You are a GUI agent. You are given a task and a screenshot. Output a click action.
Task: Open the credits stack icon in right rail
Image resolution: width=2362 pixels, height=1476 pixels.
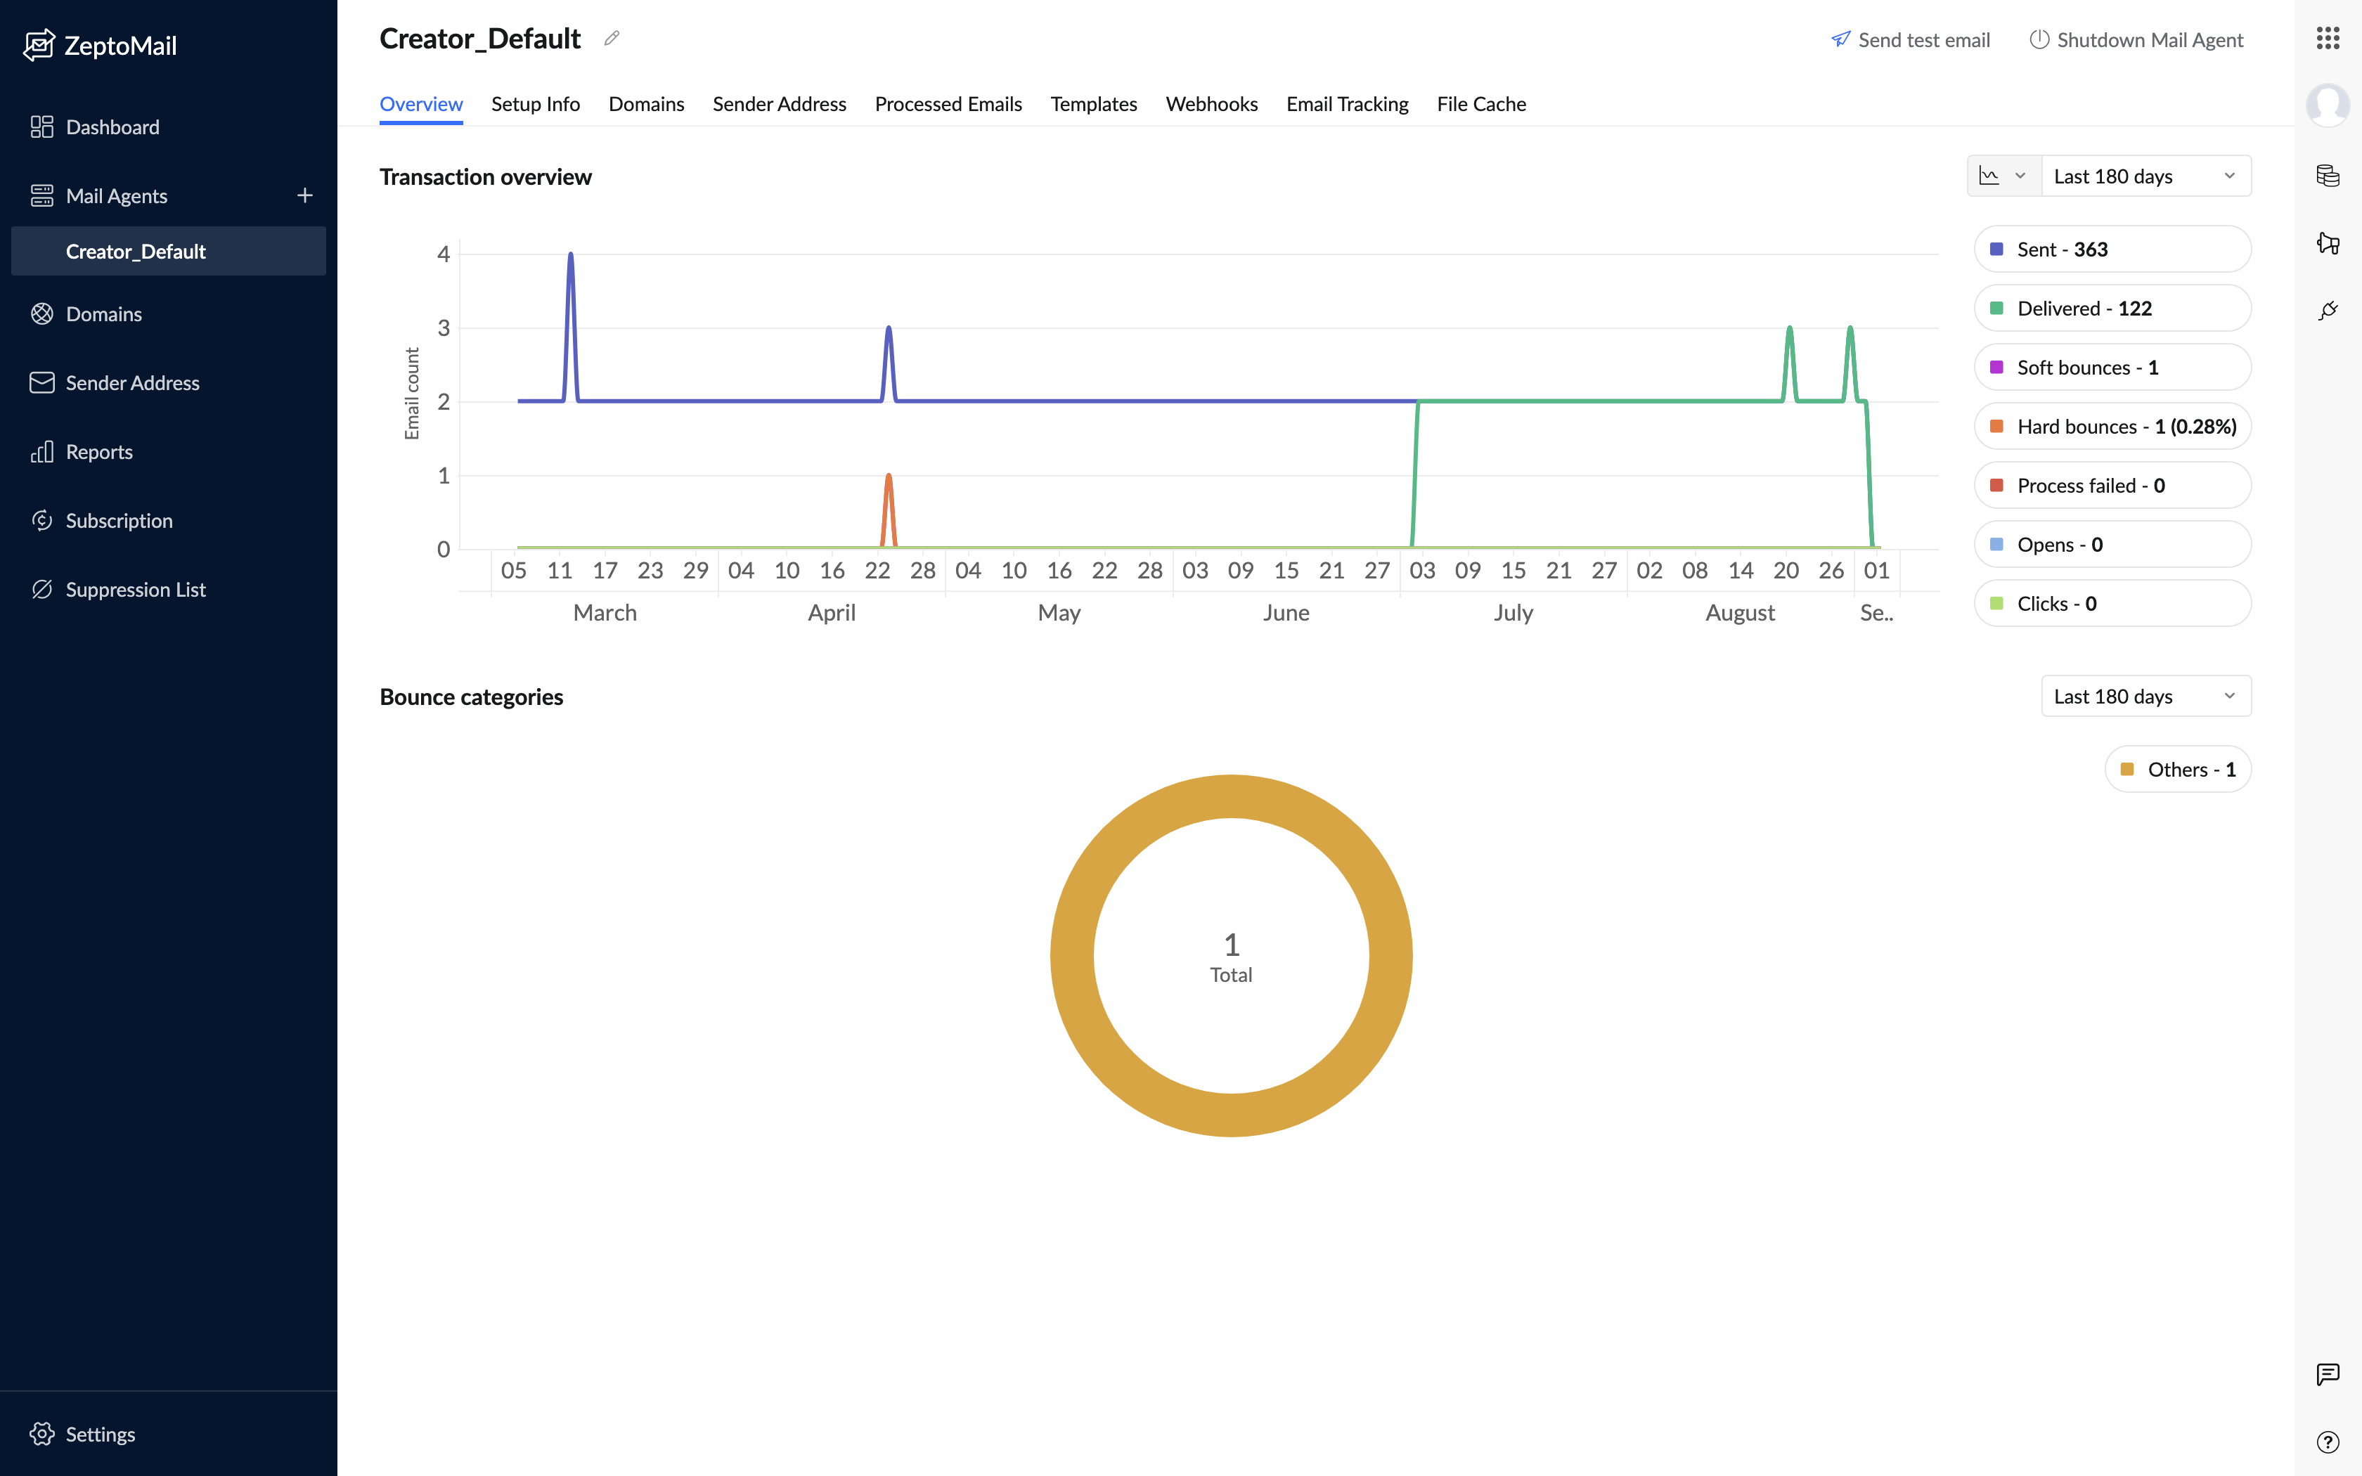pos(2328,176)
